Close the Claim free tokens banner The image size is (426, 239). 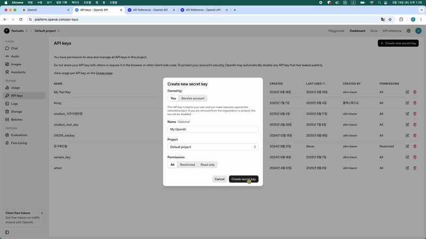coord(42,213)
